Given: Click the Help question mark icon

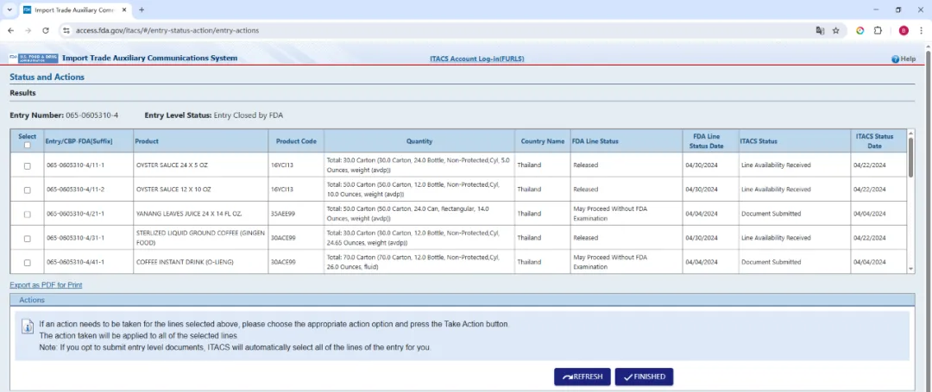Looking at the screenshot, I should pos(895,59).
